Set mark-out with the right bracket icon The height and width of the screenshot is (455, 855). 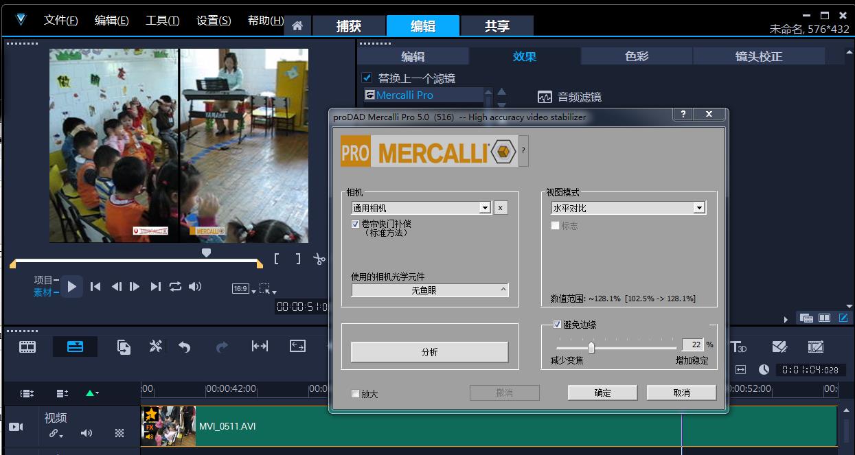coord(298,259)
